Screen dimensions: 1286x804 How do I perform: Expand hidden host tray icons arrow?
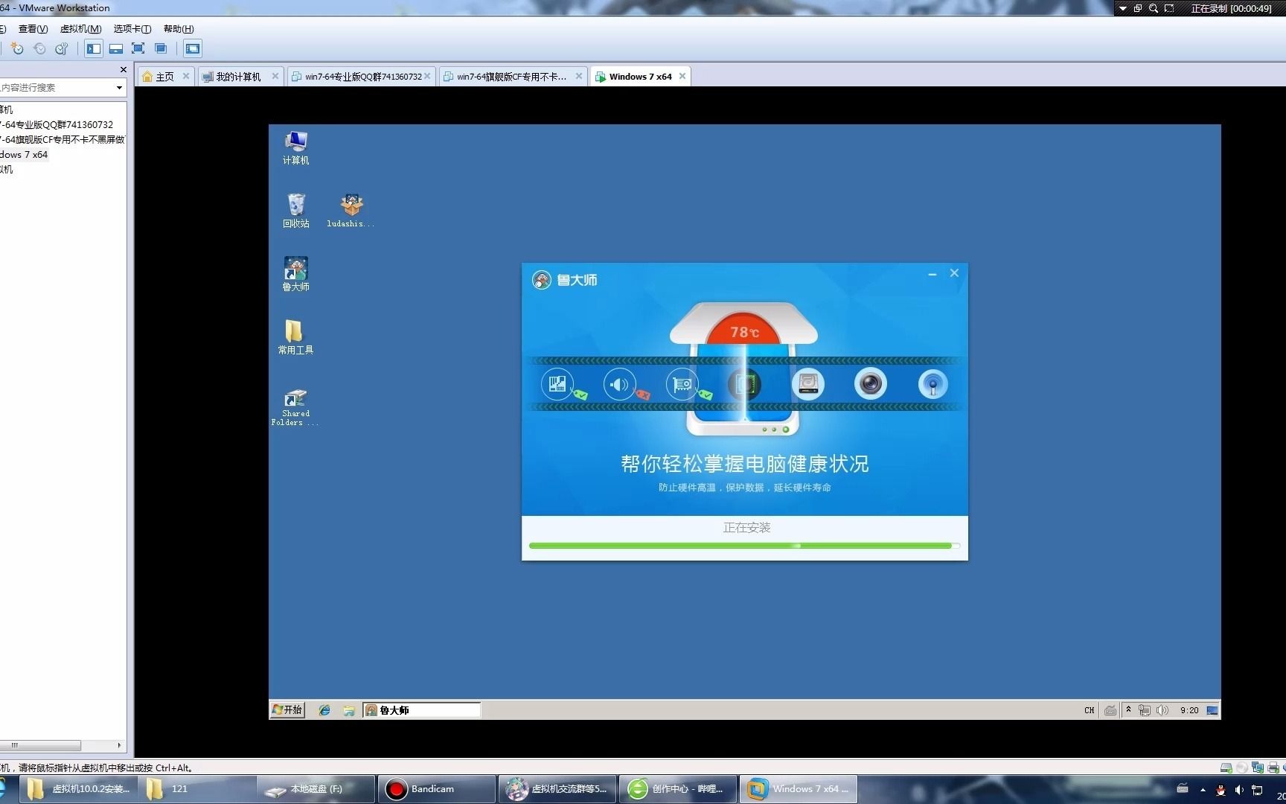click(x=1203, y=790)
